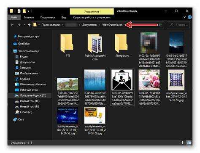This screenshot has height=153, width=200.
Task: Click the Управление contextual tab
Action: (92, 11)
